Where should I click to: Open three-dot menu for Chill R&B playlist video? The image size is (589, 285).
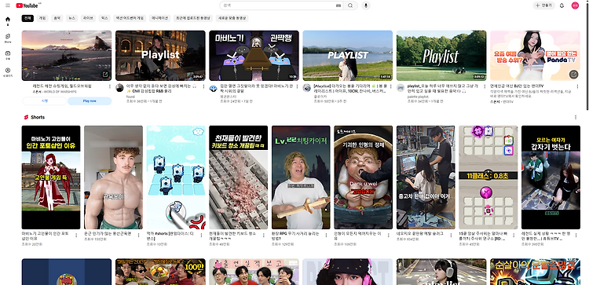pyautogui.click(x=203, y=86)
